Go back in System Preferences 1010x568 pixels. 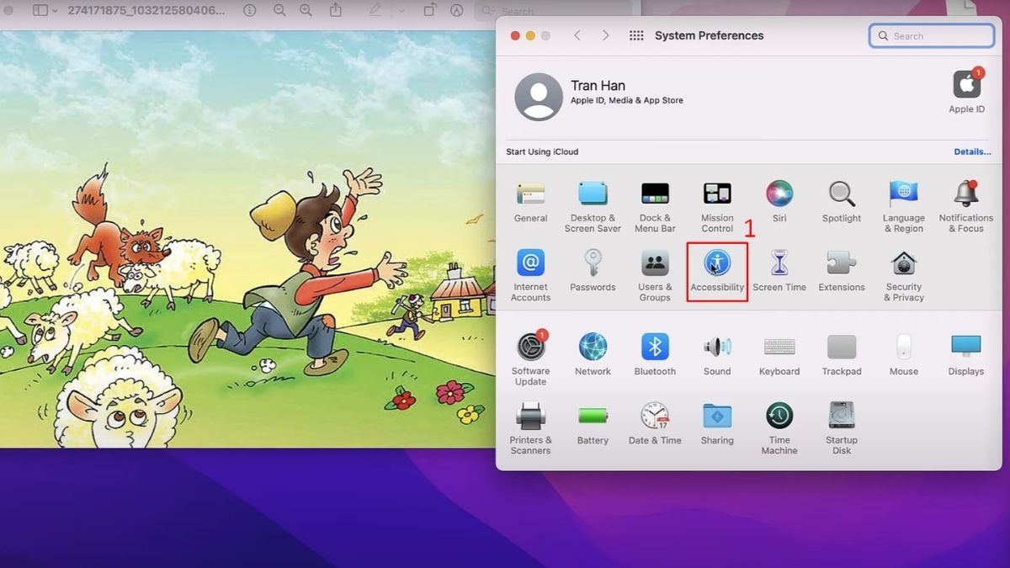[x=577, y=35]
